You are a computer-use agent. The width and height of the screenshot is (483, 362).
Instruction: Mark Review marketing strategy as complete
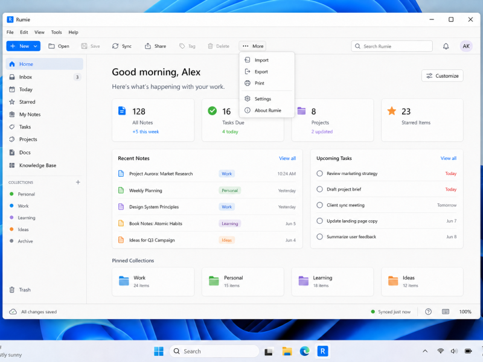(319, 174)
